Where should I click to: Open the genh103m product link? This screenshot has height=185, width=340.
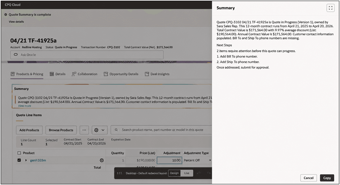click(38, 160)
